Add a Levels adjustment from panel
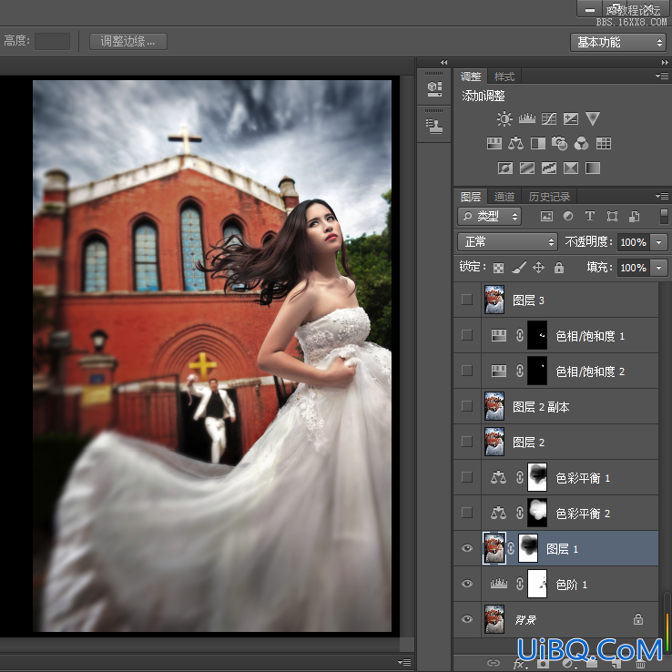Viewport: 672px width, 672px height. [x=526, y=118]
